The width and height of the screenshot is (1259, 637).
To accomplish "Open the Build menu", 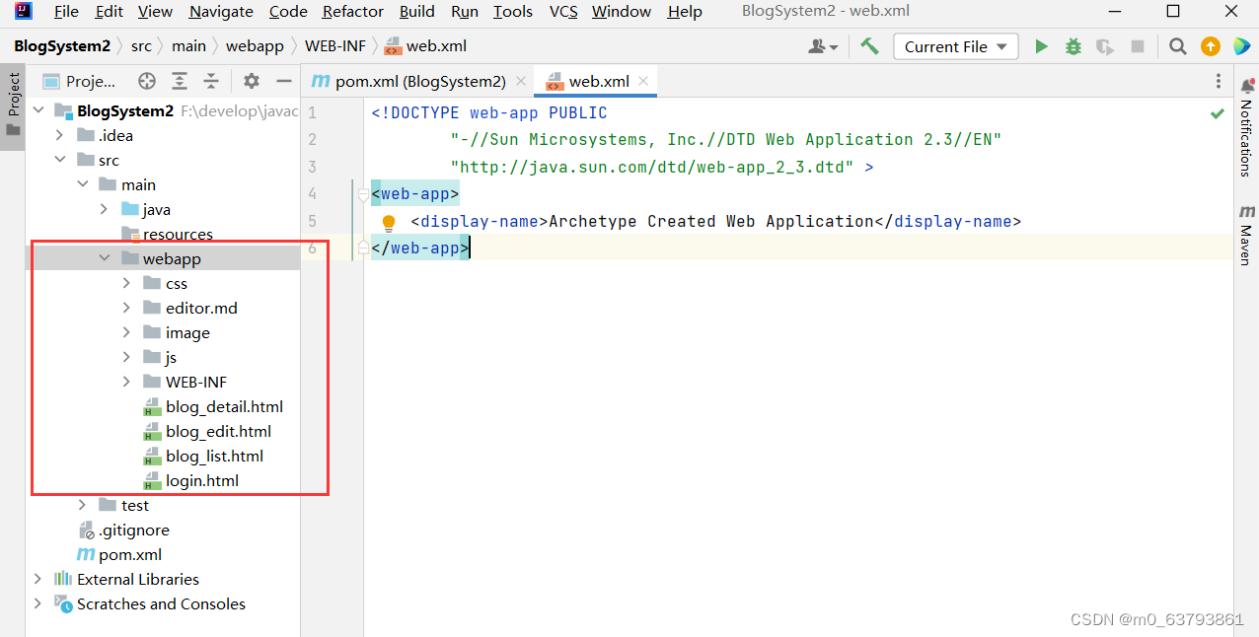I will (417, 12).
